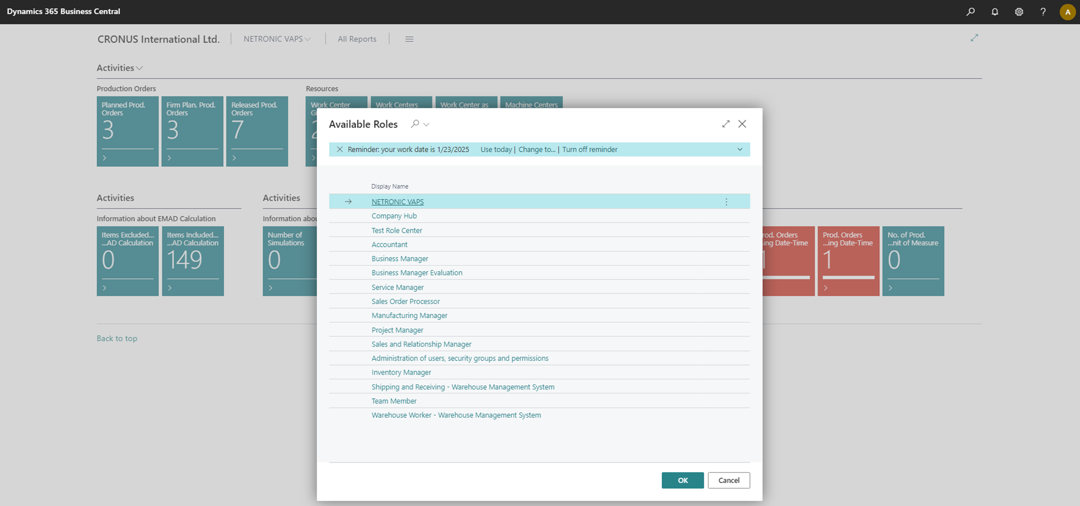This screenshot has width=1080, height=506.
Task: Expand the reminder banner chevron
Action: coord(739,149)
